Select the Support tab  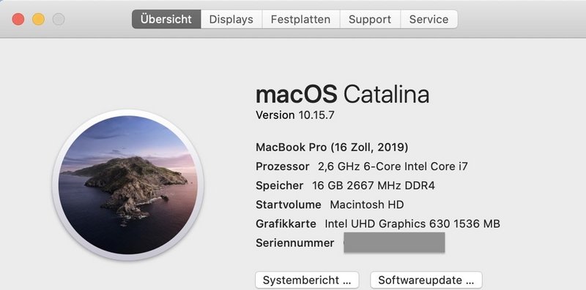(370, 20)
